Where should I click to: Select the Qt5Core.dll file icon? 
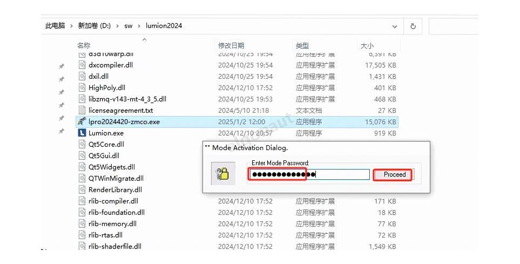[x=82, y=144]
